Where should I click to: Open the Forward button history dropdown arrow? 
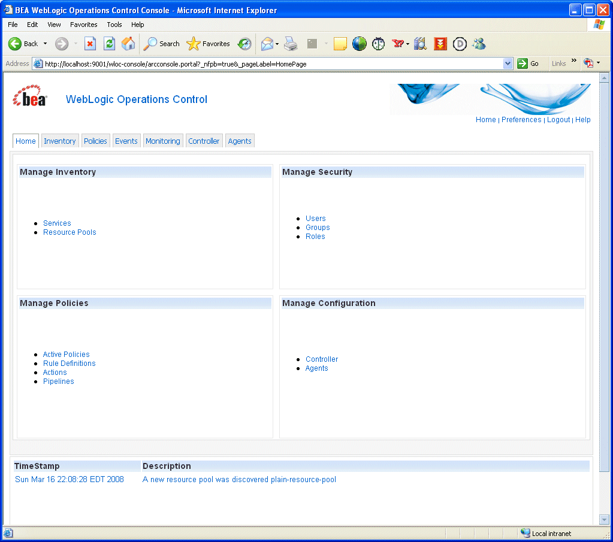[76, 44]
